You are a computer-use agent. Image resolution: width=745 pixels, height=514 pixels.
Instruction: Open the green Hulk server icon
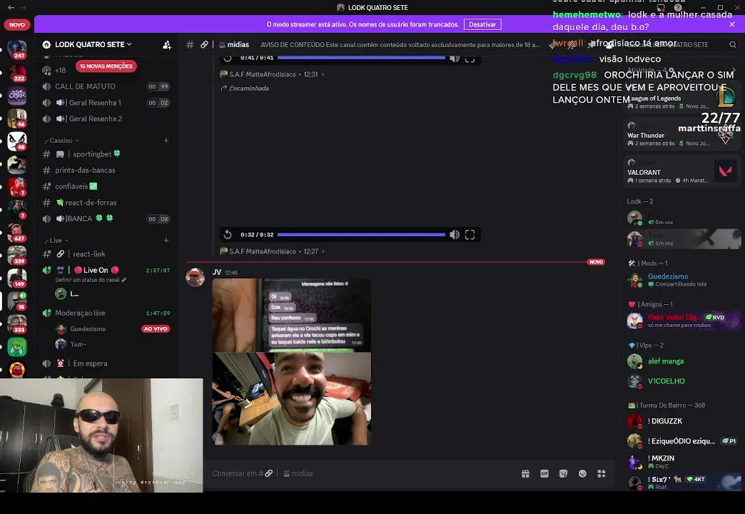coord(17,347)
